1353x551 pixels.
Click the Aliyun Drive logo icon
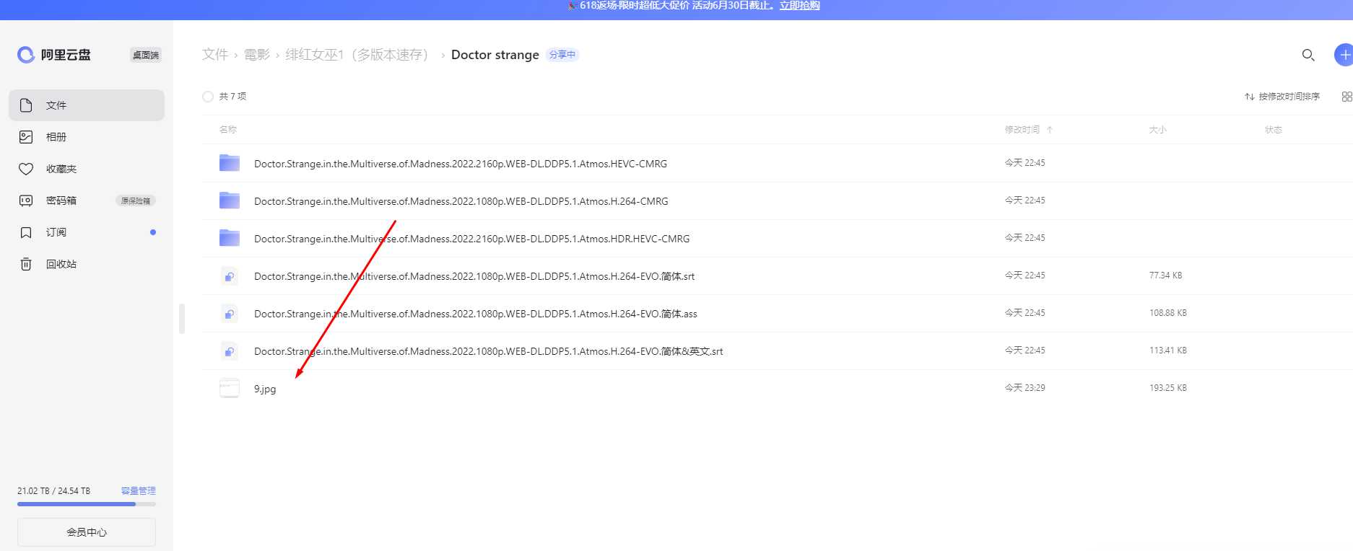pos(26,55)
